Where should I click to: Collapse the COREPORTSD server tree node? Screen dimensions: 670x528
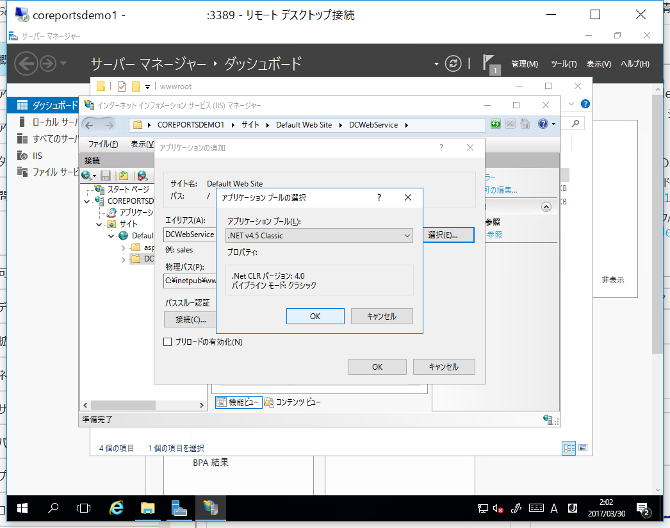tap(87, 201)
